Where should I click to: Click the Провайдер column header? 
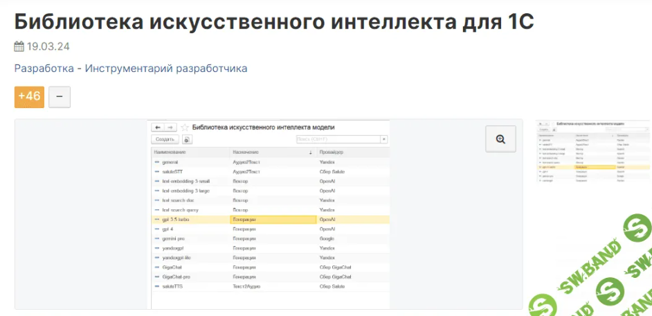(x=332, y=152)
